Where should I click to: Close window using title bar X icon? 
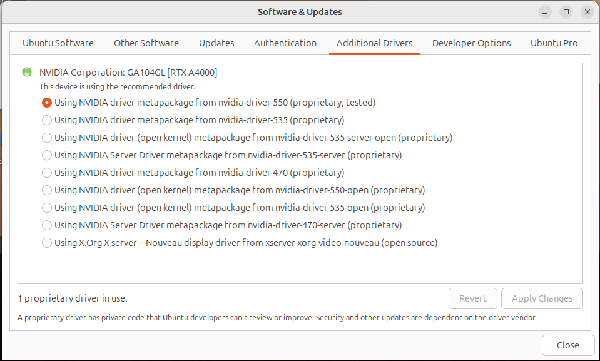click(586, 12)
